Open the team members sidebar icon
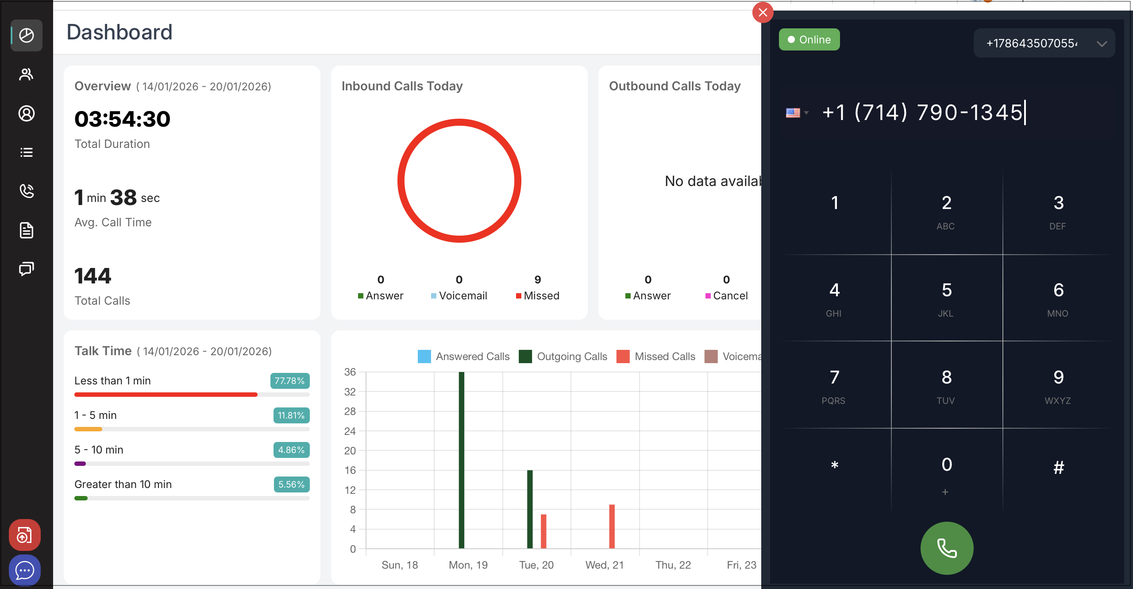This screenshot has width=1133, height=589. point(27,74)
